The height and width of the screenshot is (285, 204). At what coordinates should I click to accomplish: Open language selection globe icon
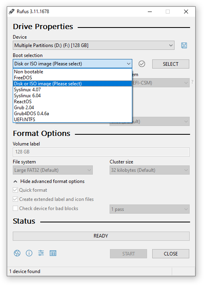17,253
